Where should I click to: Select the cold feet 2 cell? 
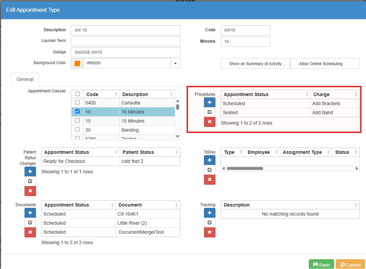point(150,161)
